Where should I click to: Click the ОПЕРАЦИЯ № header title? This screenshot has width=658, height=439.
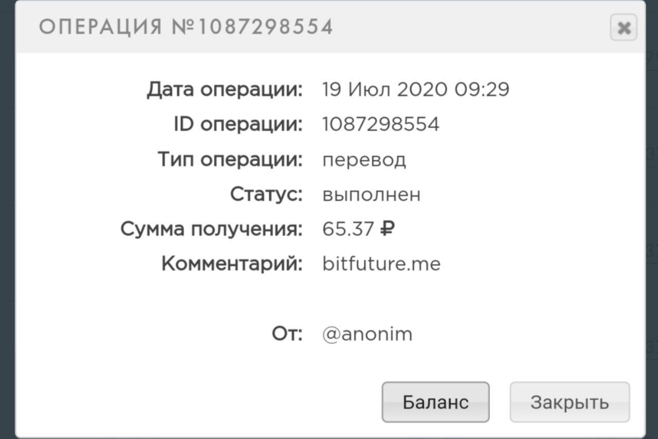pyautogui.click(x=186, y=27)
